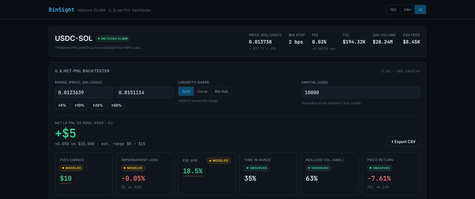This screenshot has width=475, height=199.
Task: Click the 24H volume $28.24M value
Action: coord(382,42)
